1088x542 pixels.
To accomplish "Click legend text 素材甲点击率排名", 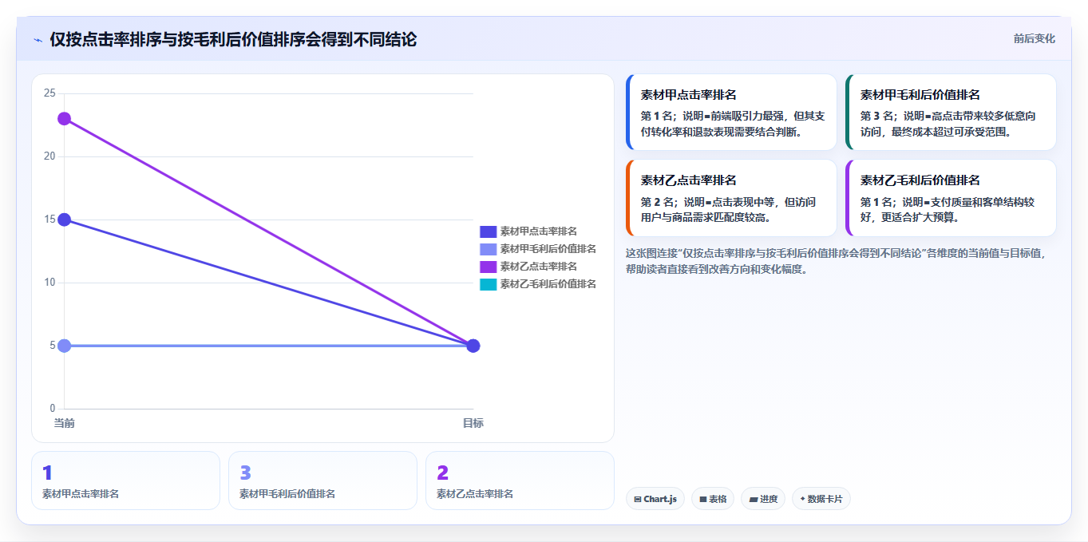I will coord(539,231).
